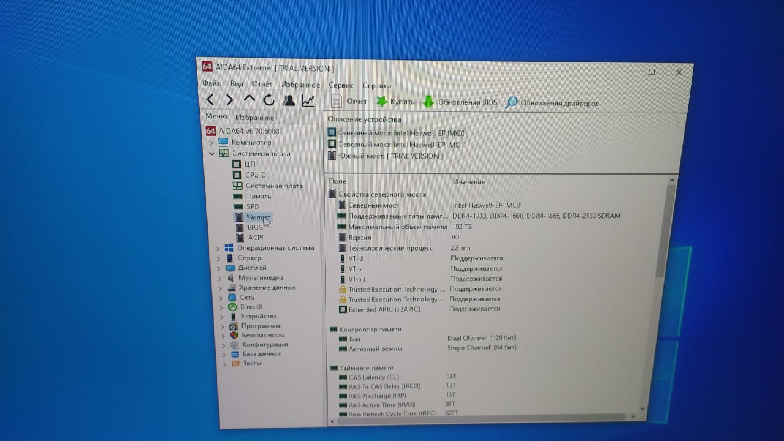The height and width of the screenshot is (441, 784).
Task: Open the Справка menu
Action: click(x=377, y=86)
